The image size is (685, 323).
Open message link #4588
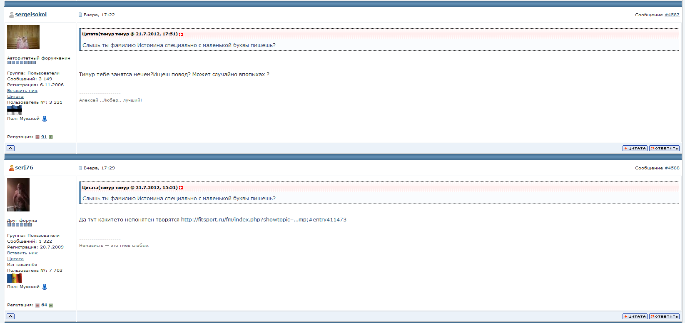pyautogui.click(x=672, y=168)
